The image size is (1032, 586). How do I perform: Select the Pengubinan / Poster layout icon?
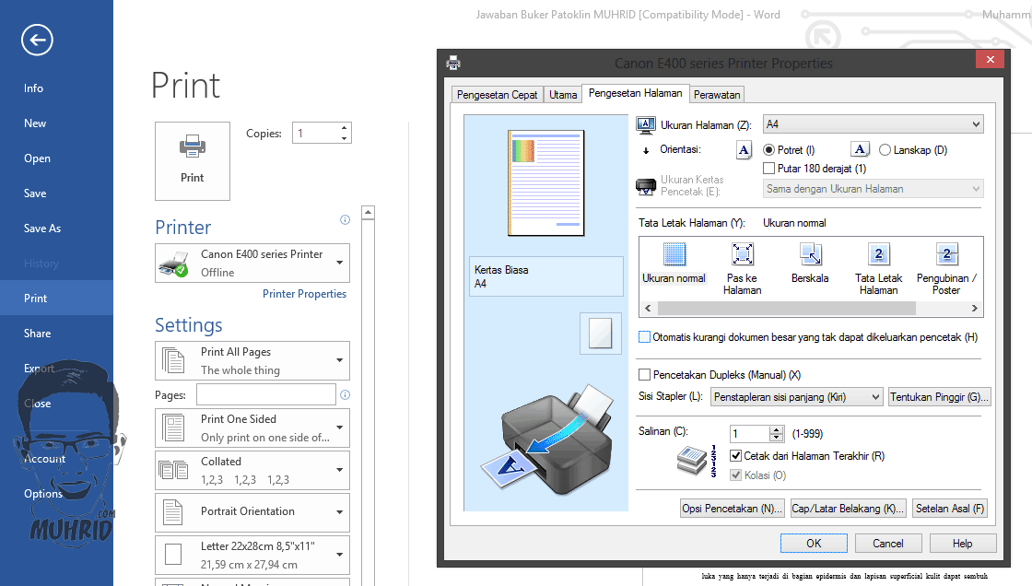click(x=946, y=254)
